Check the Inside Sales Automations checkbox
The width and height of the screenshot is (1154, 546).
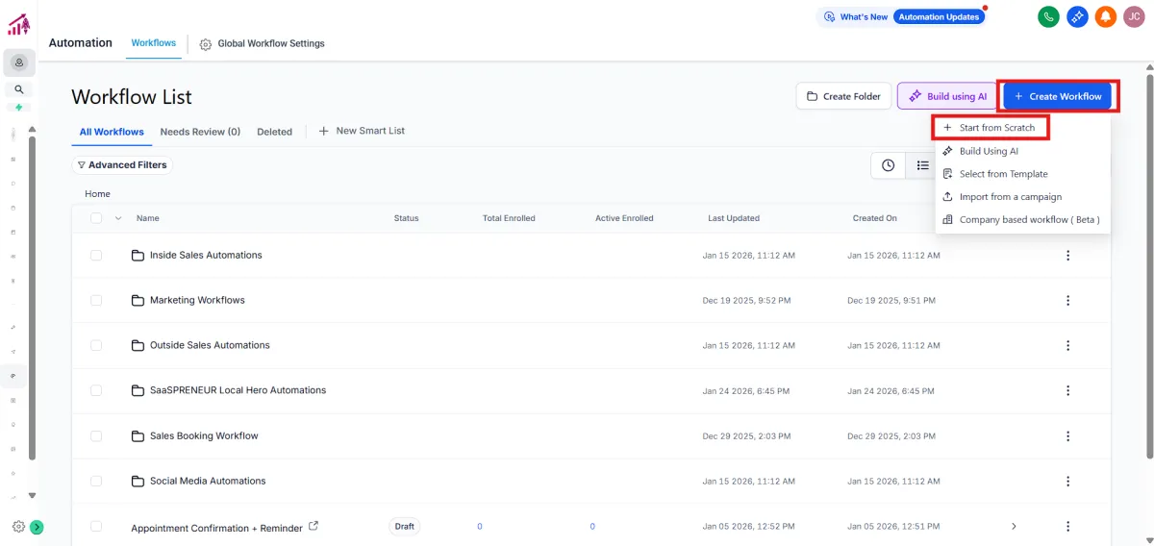click(96, 256)
